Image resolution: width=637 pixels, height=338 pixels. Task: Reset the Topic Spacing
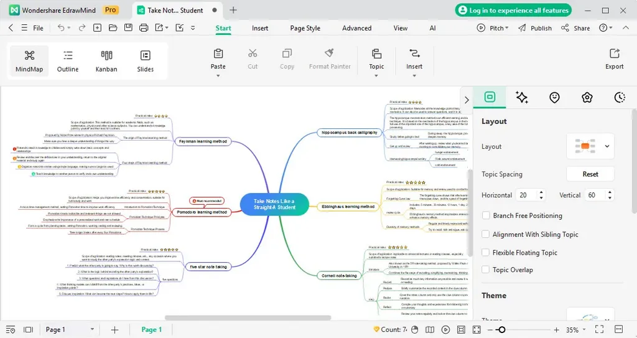[590, 174]
